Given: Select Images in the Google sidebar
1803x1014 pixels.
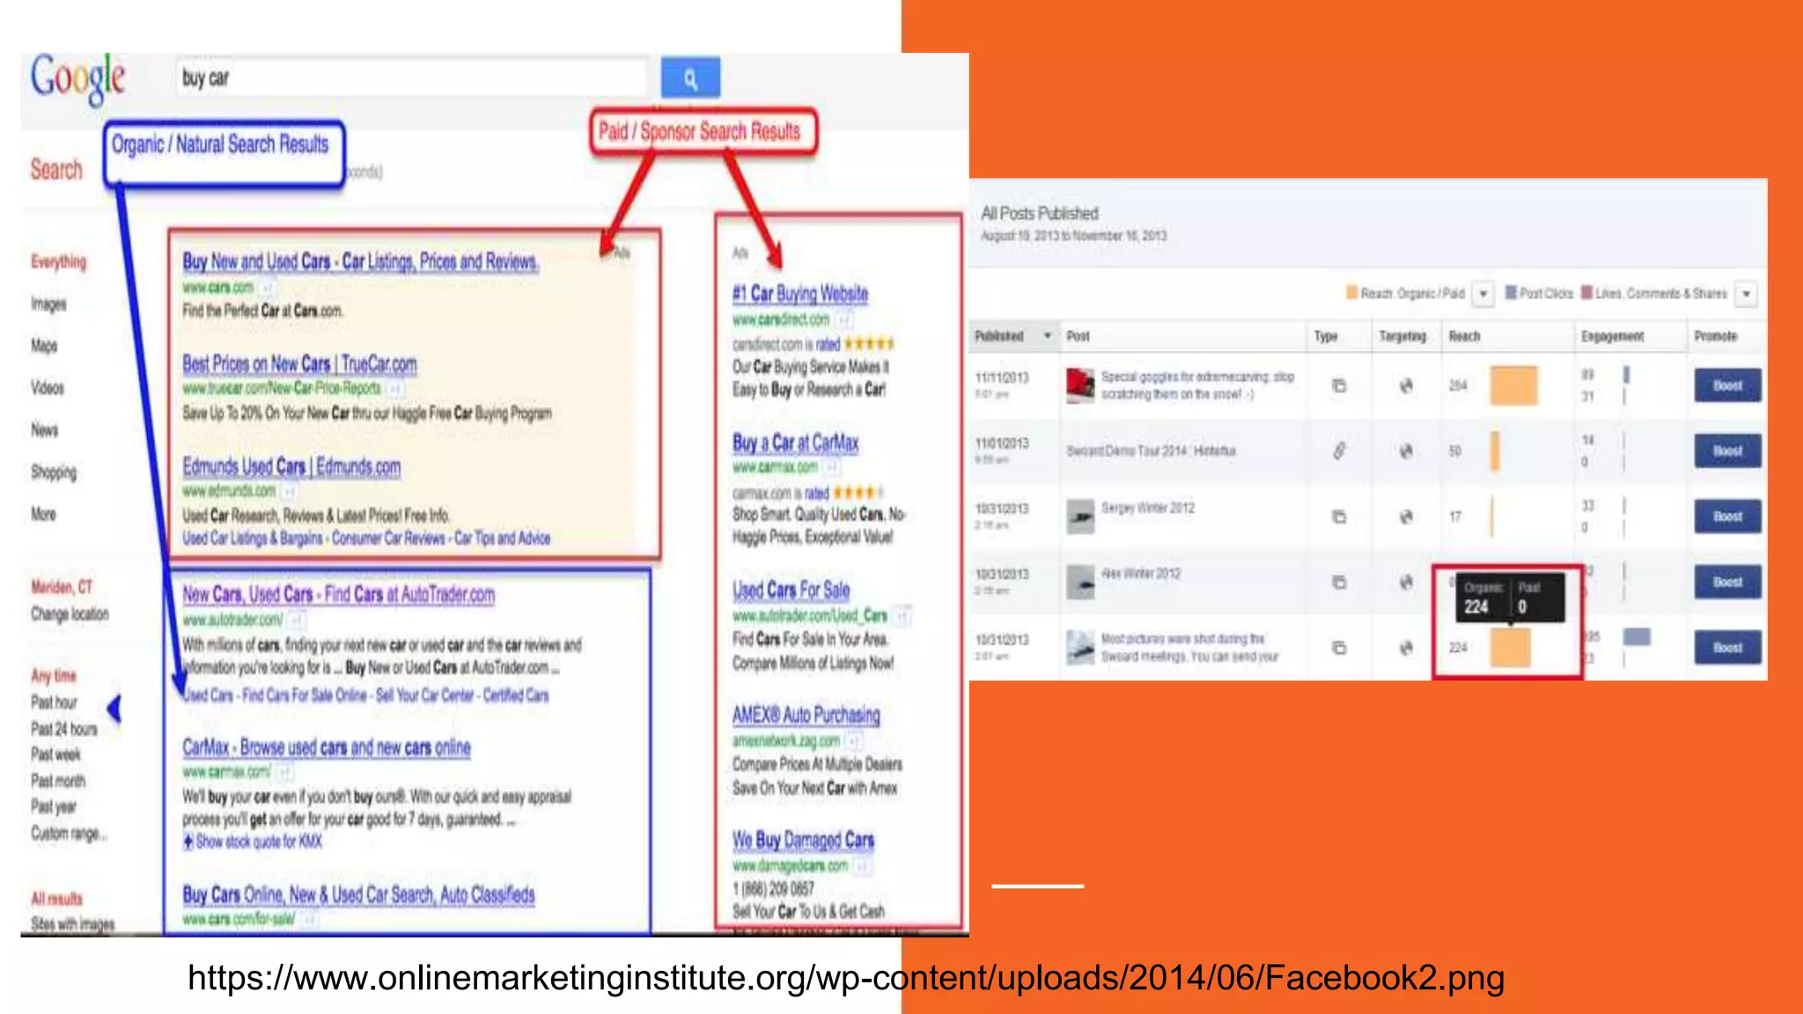Looking at the screenshot, I should pos(48,304).
